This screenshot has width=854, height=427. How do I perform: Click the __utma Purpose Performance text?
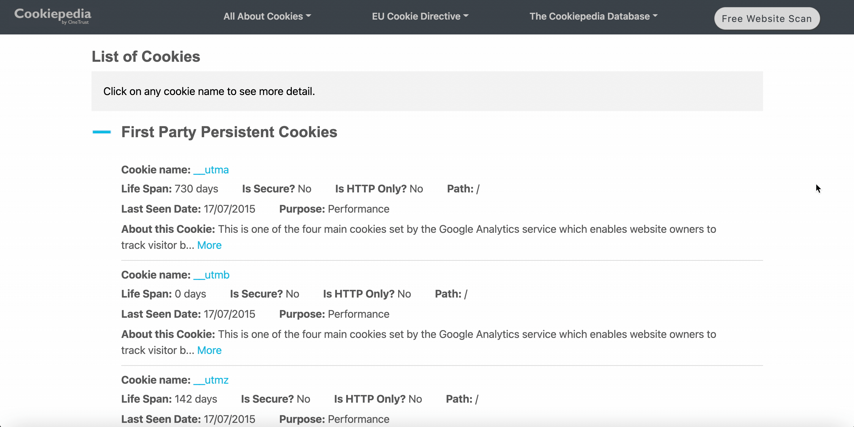(358, 209)
